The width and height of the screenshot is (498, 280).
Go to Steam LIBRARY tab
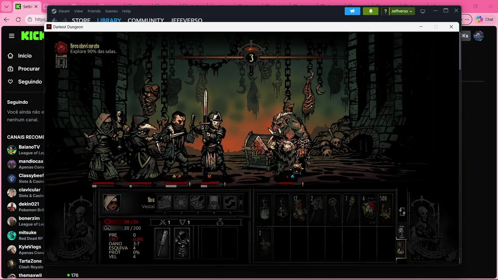[x=109, y=20]
